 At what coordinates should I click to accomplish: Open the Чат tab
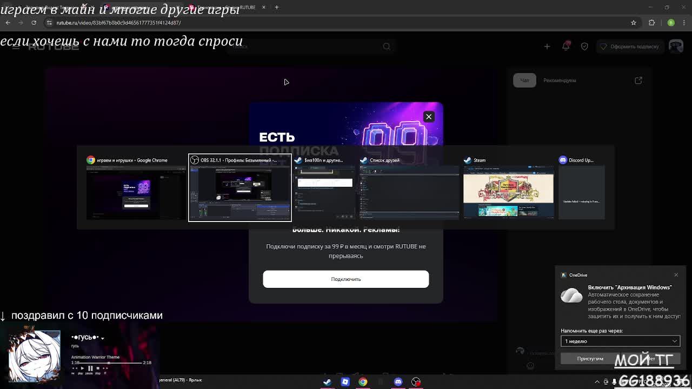pos(524,81)
